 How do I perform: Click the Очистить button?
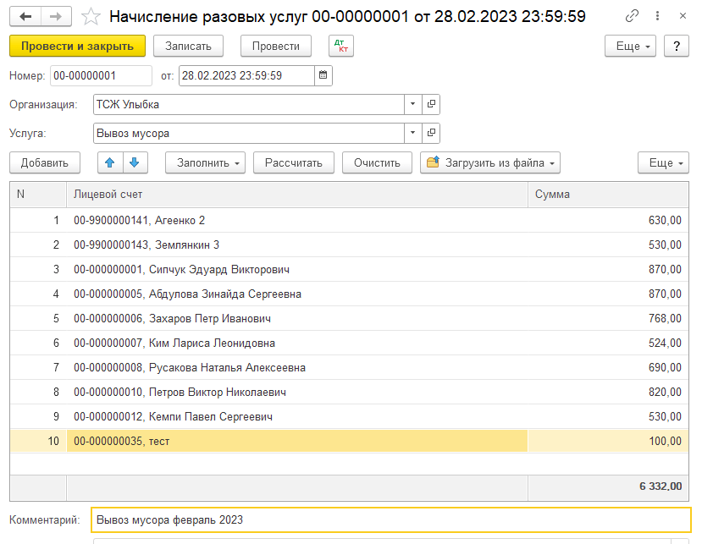tap(377, 162)
